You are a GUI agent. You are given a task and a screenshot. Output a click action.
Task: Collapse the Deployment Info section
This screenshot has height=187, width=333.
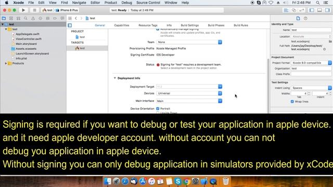pyautogui.click(x=114, y=78)
